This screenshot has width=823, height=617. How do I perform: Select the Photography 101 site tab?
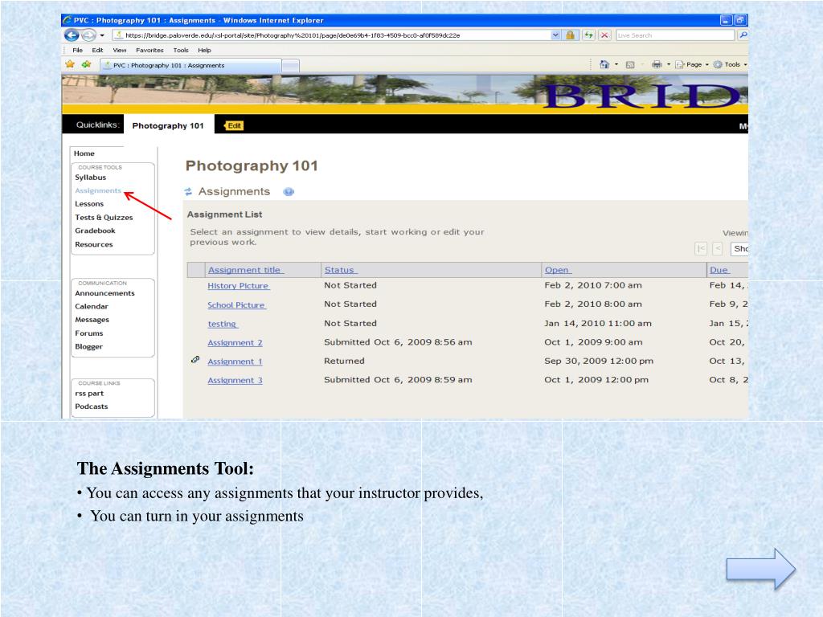point(168,125)
